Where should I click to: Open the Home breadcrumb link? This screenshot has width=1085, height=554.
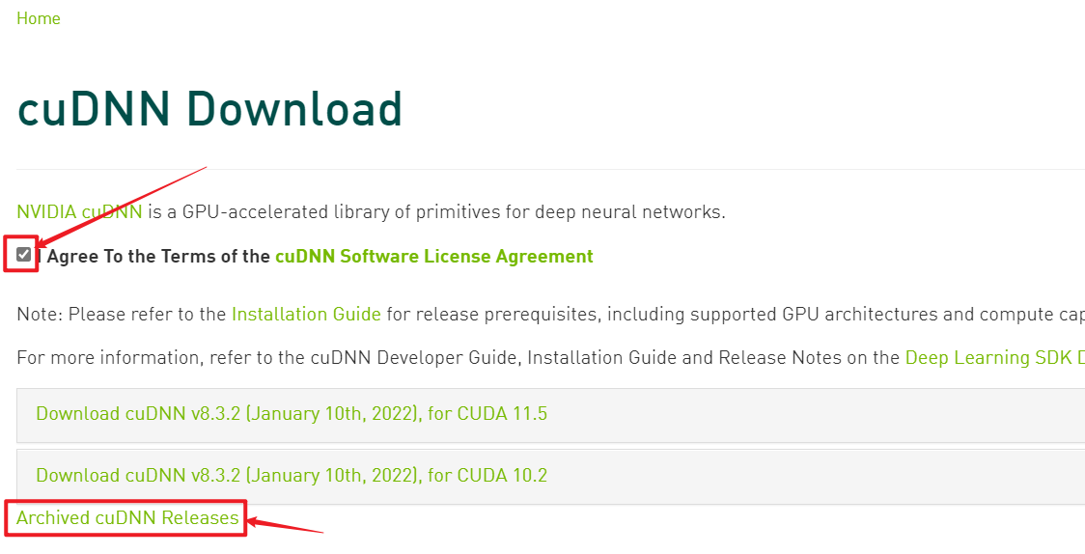(x=38, y=18)
